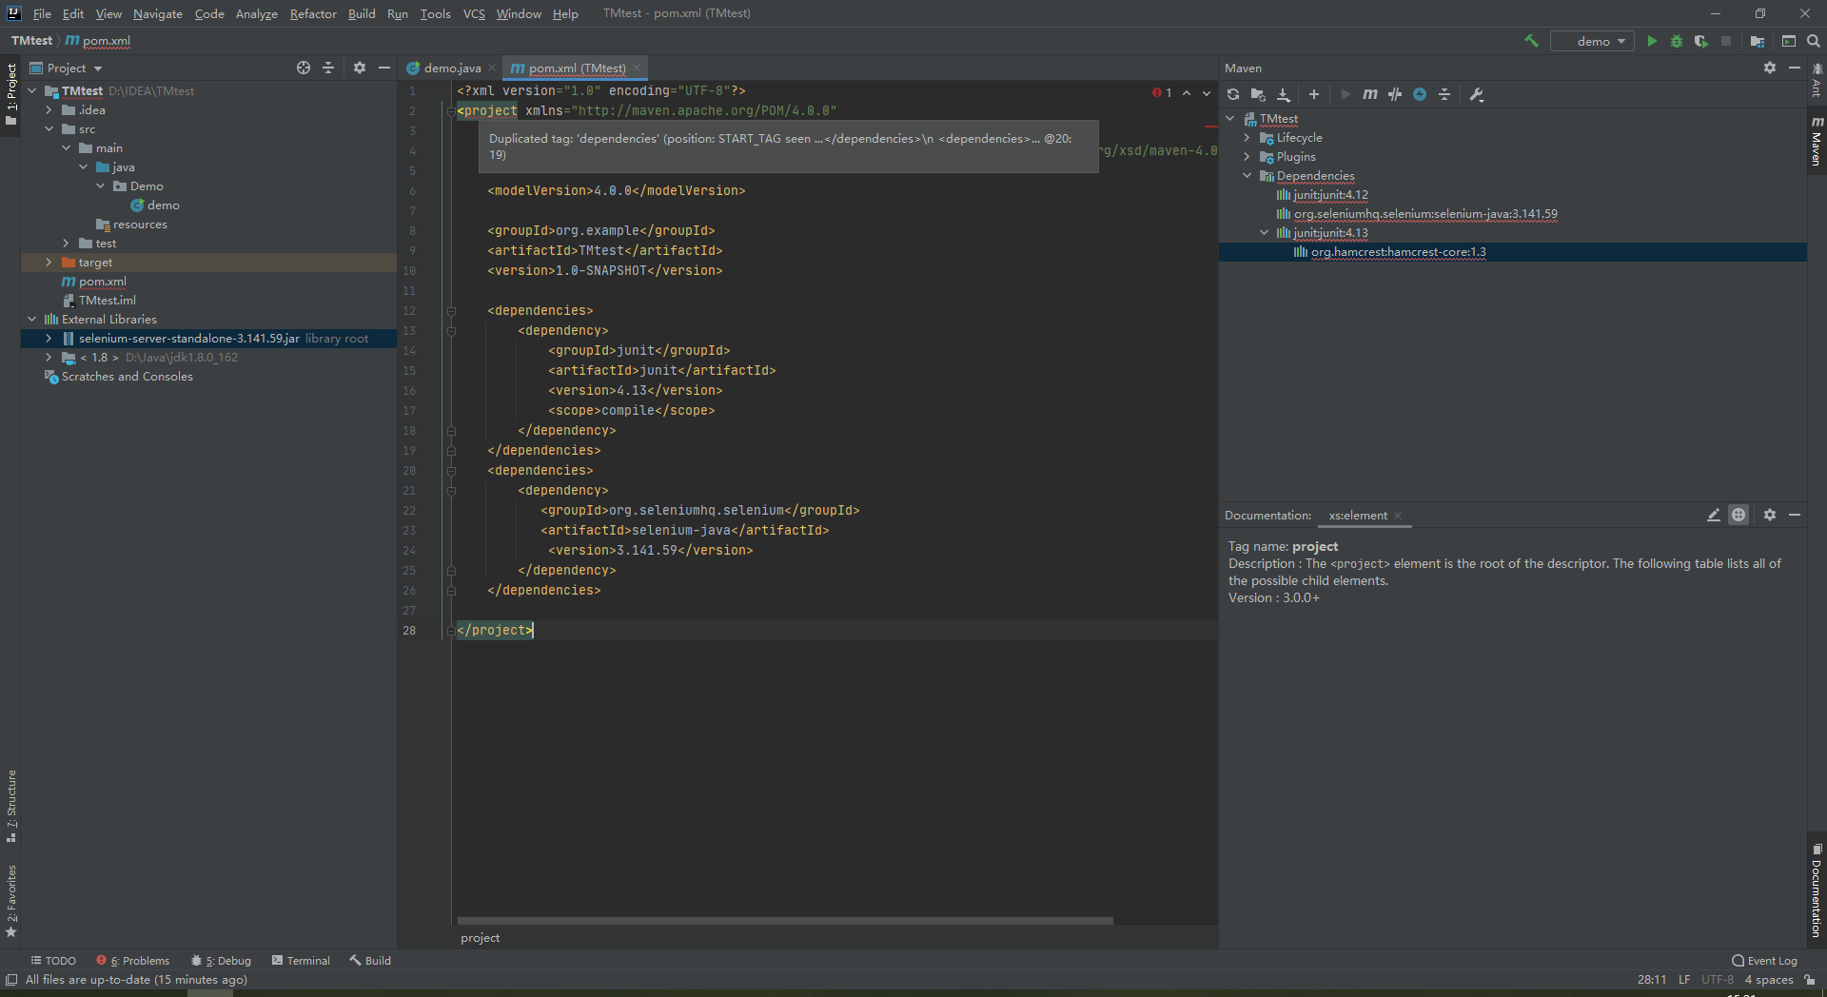Click 4 spaces indent setting
This screenshot has height=997, width=1827.
pos(1769,980)
